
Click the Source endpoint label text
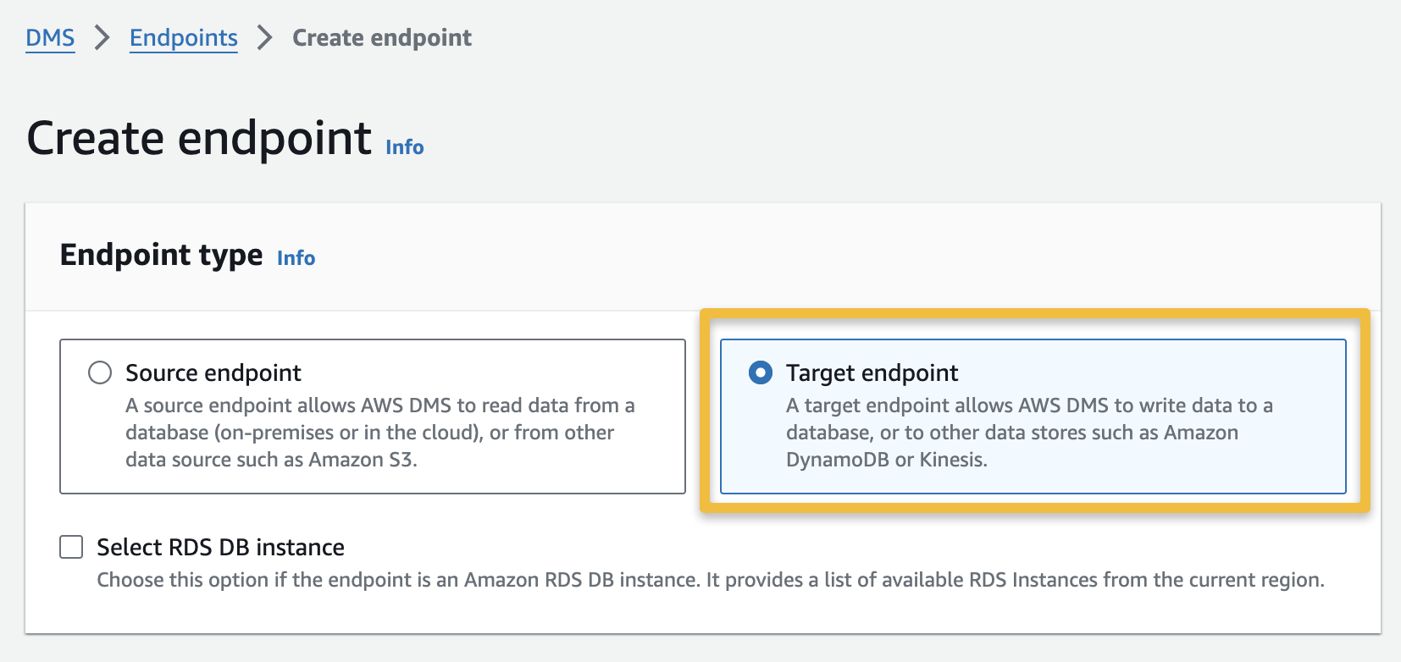point(213,372)
